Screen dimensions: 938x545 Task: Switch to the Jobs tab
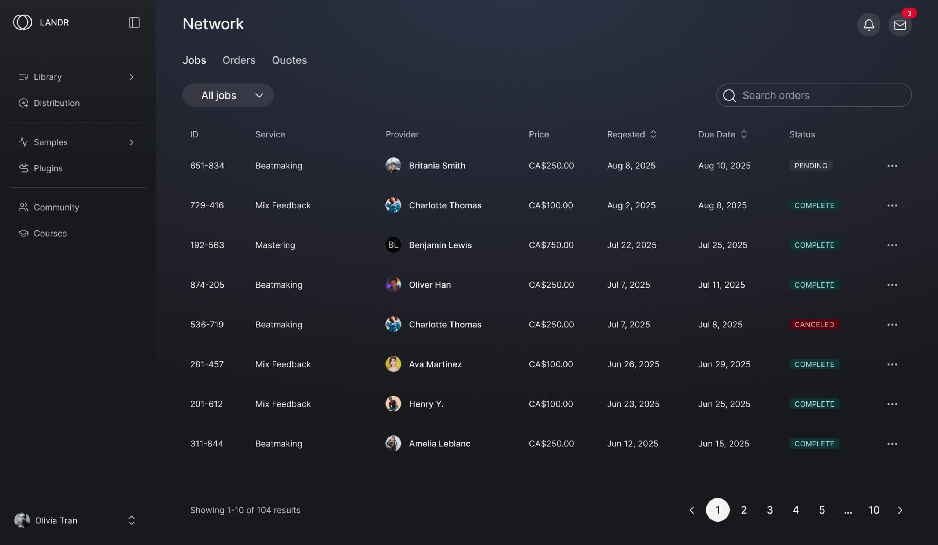194,60
